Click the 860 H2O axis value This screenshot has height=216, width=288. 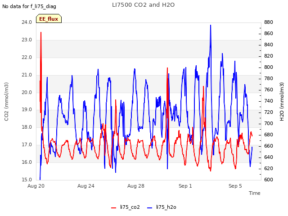tap(269, 34)
